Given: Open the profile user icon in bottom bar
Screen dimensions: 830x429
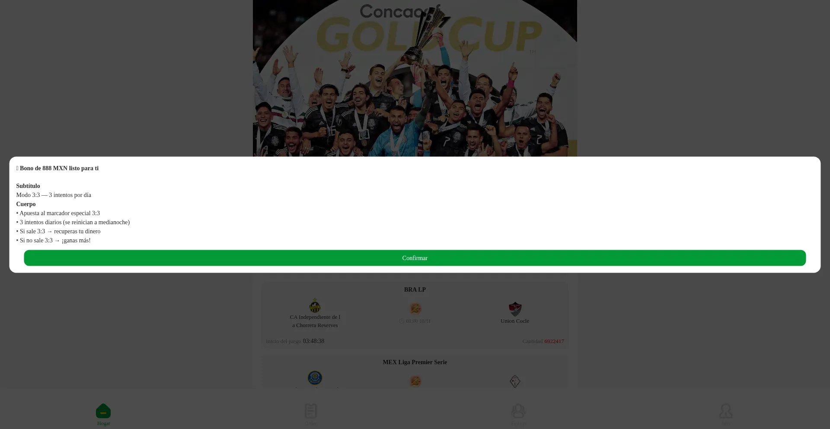Looking at the screenshot, I should (x=726, y=411).
